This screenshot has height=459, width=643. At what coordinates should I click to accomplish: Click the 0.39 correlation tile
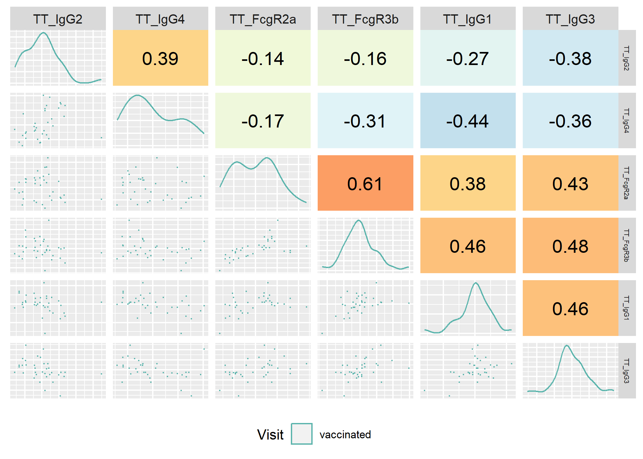click(160, 58)
